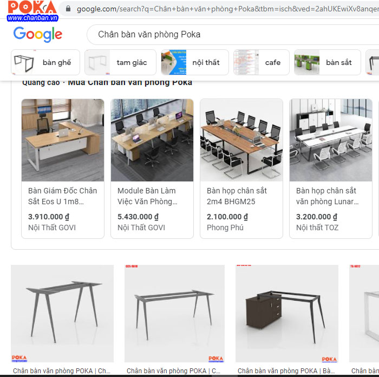
Task: Click the POKA chanban.vn logo
Action: (32, 11)
